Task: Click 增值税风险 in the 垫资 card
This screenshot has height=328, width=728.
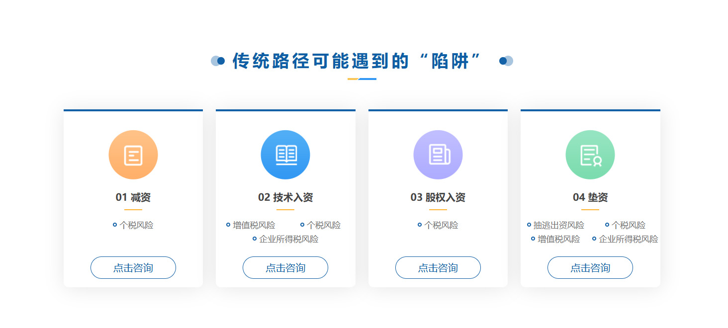Action: (558, 239)
